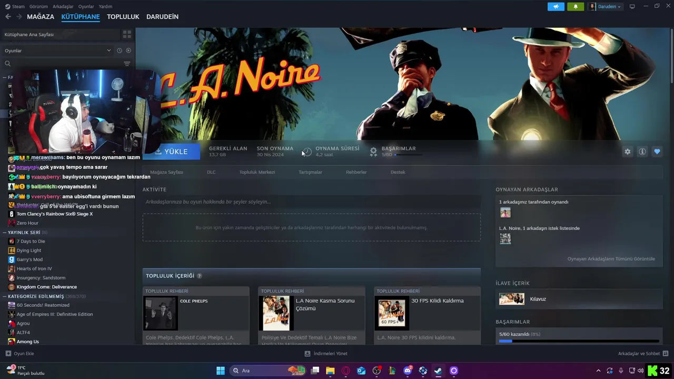Go forward with the right arrow
Image resolution: width=674 pixels, height=379 pixels.
coord(19,17)
